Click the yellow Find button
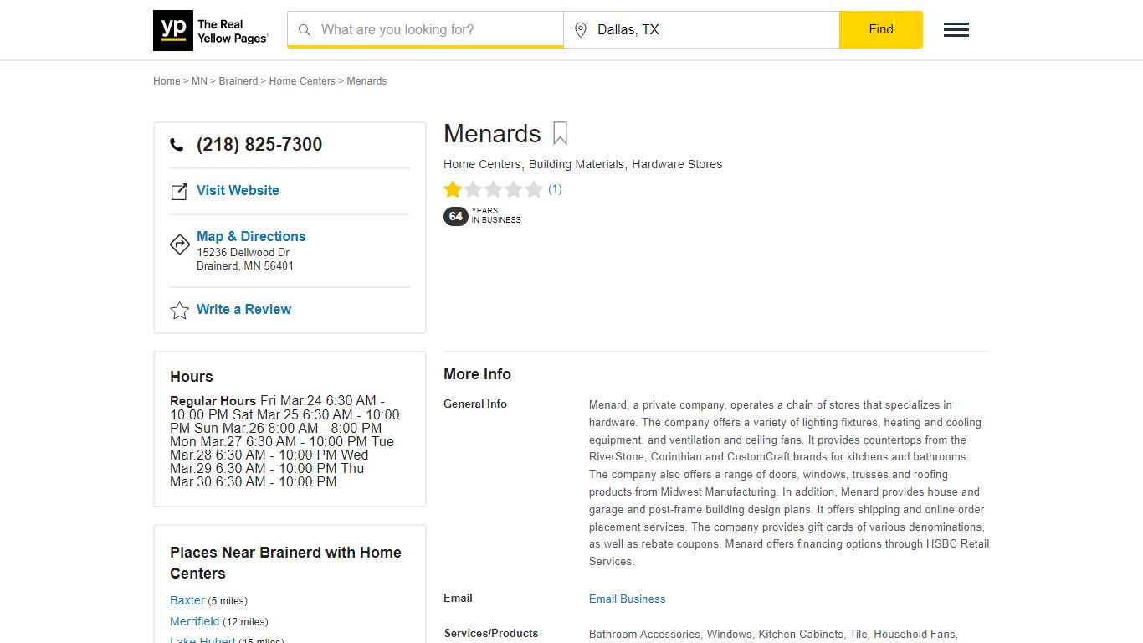The image size is (1143, 643). pyautogui.click(x=881, y=29)
